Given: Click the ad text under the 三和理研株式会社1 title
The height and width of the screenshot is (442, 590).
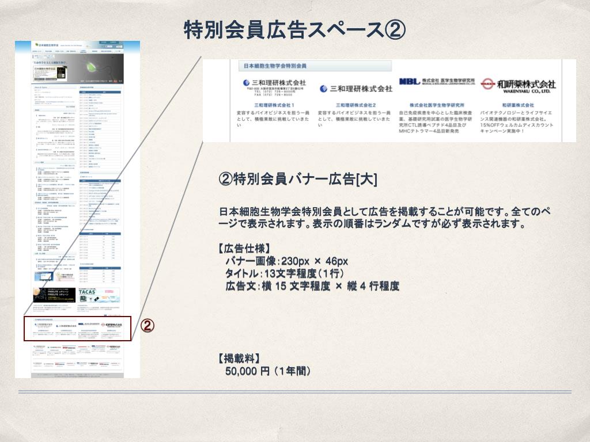Looking at the screenshot, I should (273, 119).
